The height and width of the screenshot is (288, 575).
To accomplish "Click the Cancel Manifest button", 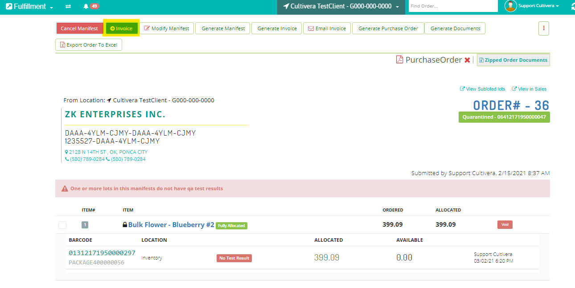I will tap(79, 28).
